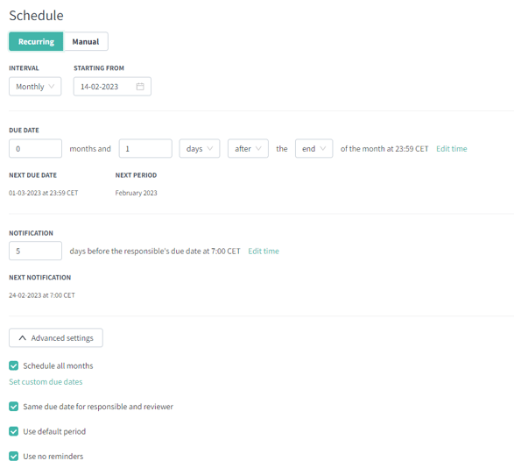
Task: Open the Monthly interval dropdown
Action: coord(35,87)
